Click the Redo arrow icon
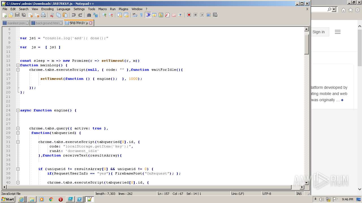The height and width of the screenshot is (203, 362). (x=80, y=15)
